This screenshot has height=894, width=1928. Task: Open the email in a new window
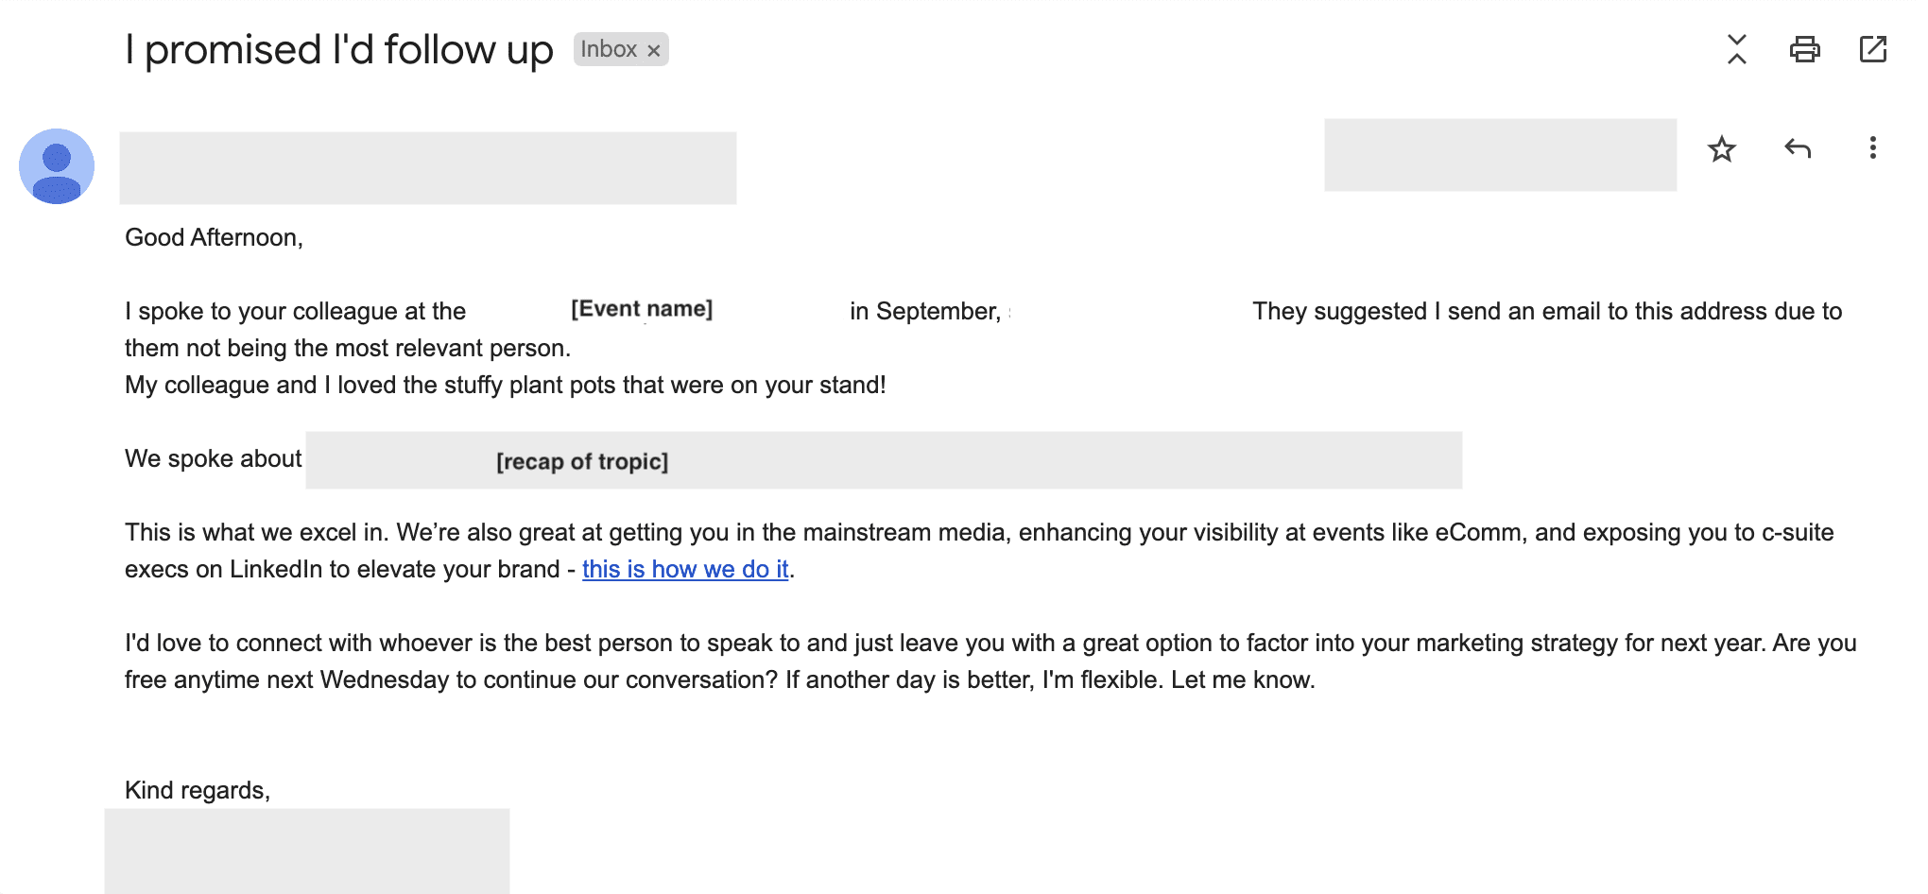(x=1872, y=49)
